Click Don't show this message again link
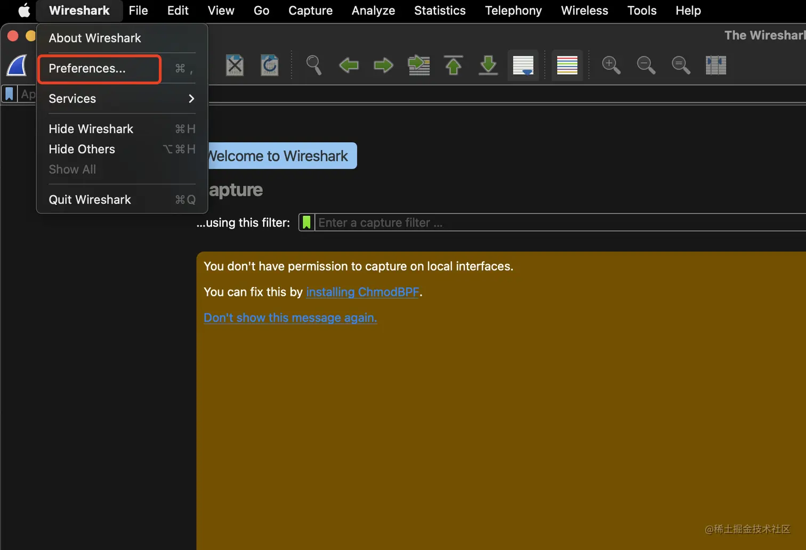Image resolution: width=806 pixels, height=550 pixels. [291, 318]
